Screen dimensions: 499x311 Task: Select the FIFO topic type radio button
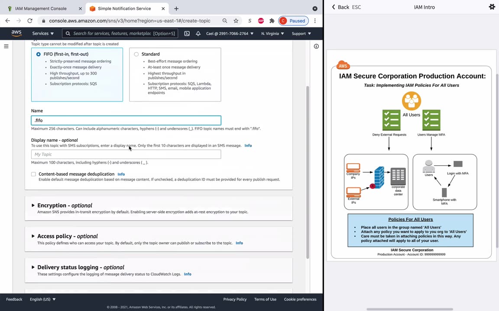pos(39,54)
